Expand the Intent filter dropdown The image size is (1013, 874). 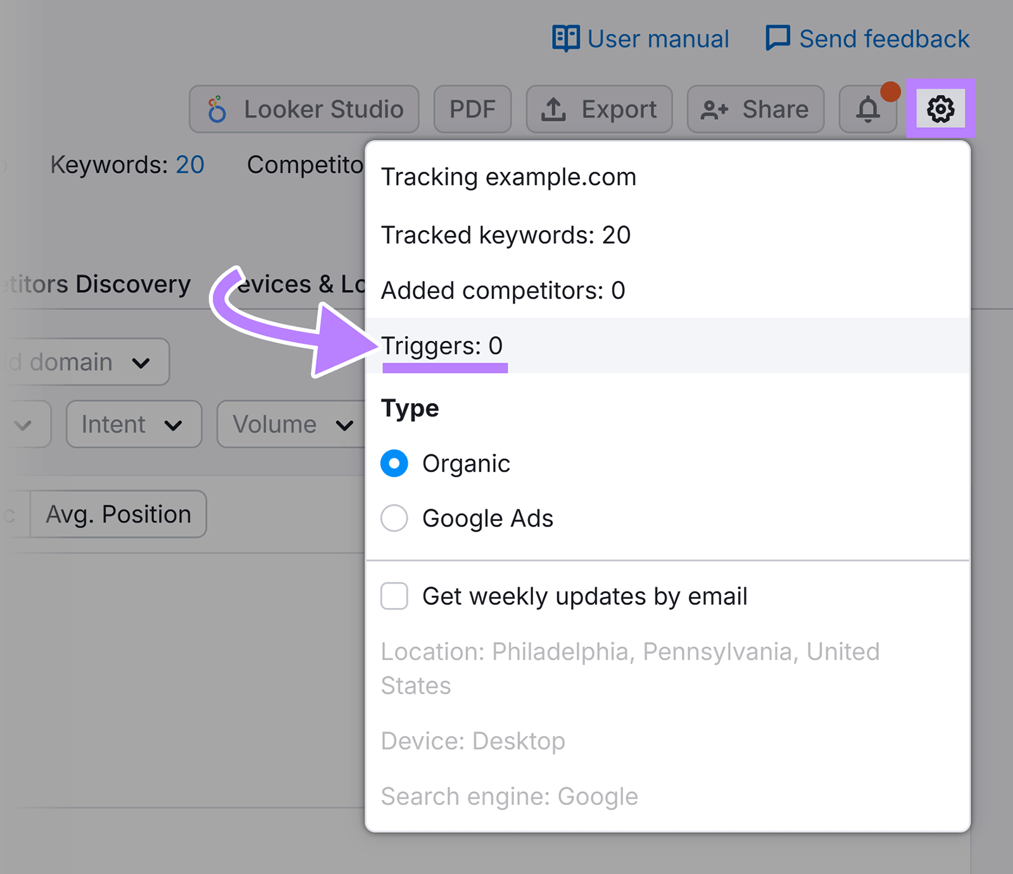(x=134, y=424)
